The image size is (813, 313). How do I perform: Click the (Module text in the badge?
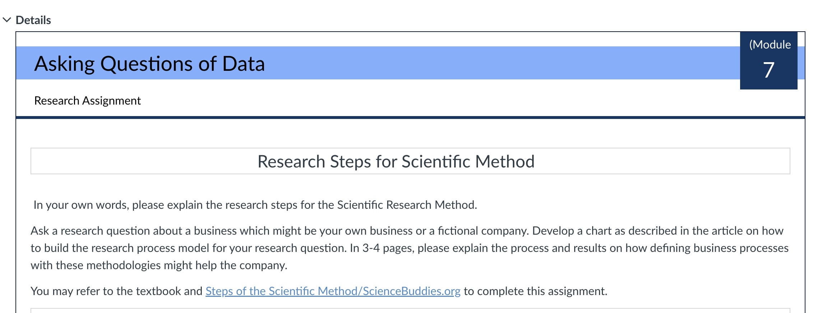coord(768,45)
